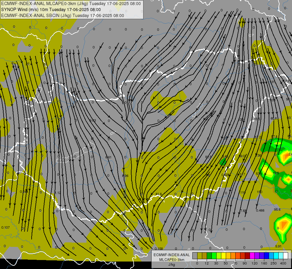Click the map value 95.6
Viewport: 292px width, 269px height.
coord(277,210)
